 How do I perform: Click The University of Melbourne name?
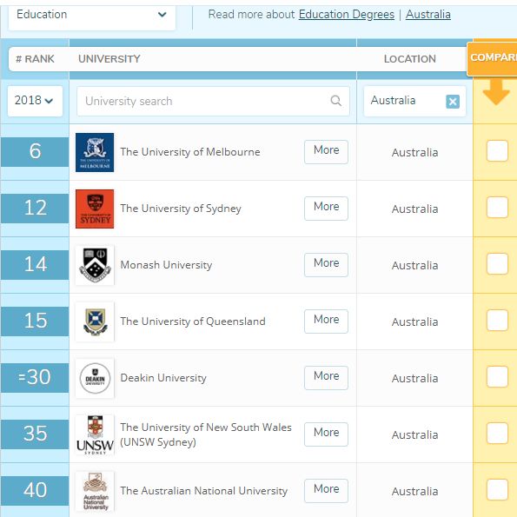190,152
